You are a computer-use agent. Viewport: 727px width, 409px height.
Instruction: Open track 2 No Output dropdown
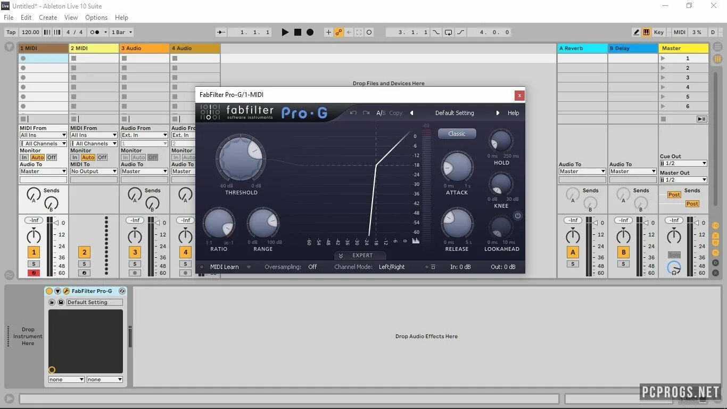tap(94, 171)
